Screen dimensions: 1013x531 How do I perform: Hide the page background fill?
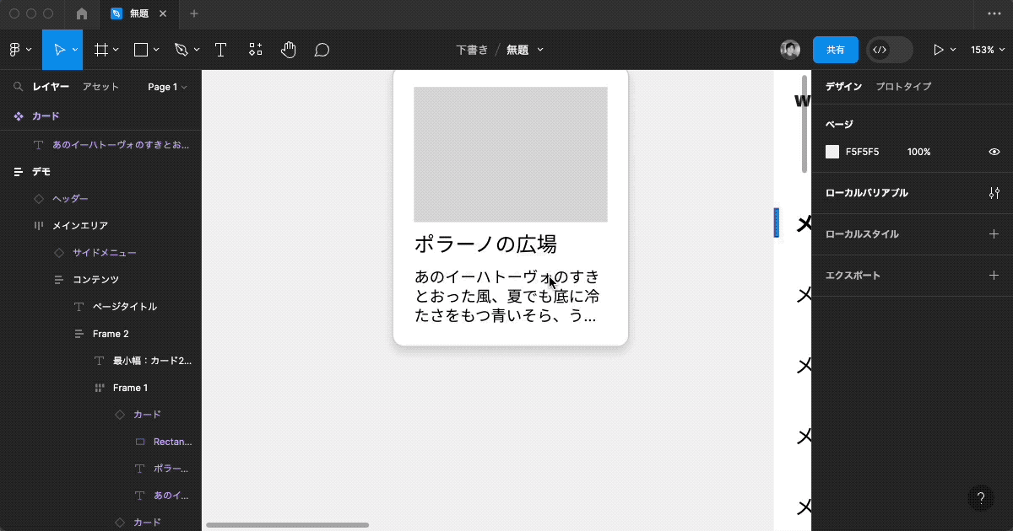[994, 152]
